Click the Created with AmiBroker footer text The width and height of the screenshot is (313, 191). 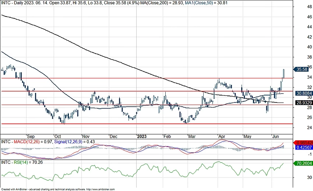(x=15, y=189)
